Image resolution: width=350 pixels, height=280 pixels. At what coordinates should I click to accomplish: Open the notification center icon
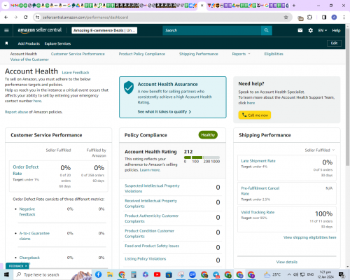(x=342, y=274)
